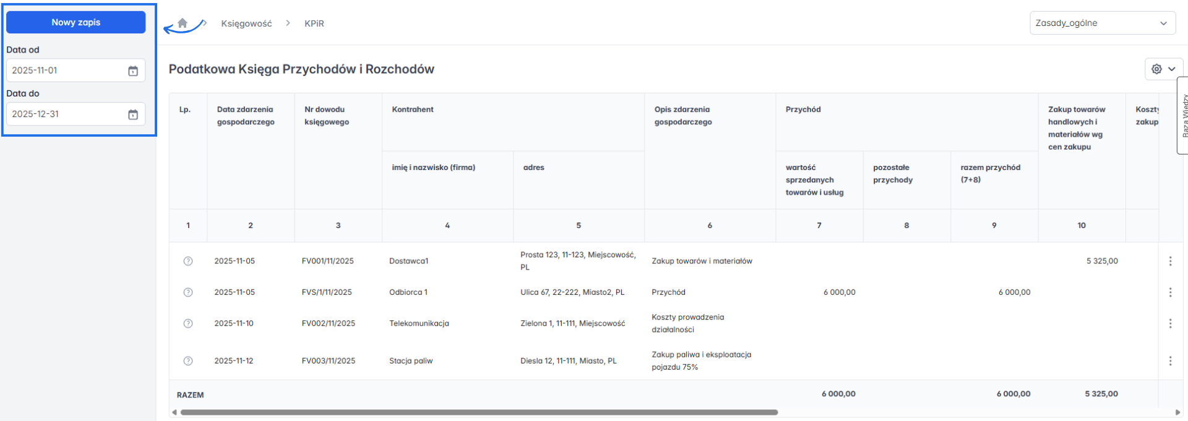This screenshot has width=1188, height=421.
Task: Click the home icon in breadcrumb
Action: pyautogui.click(x=183, y=23)
